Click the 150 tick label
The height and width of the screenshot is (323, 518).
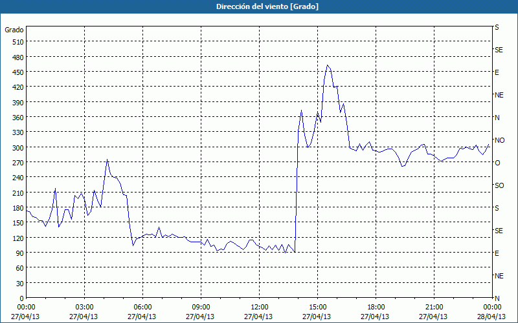point(18,223)
